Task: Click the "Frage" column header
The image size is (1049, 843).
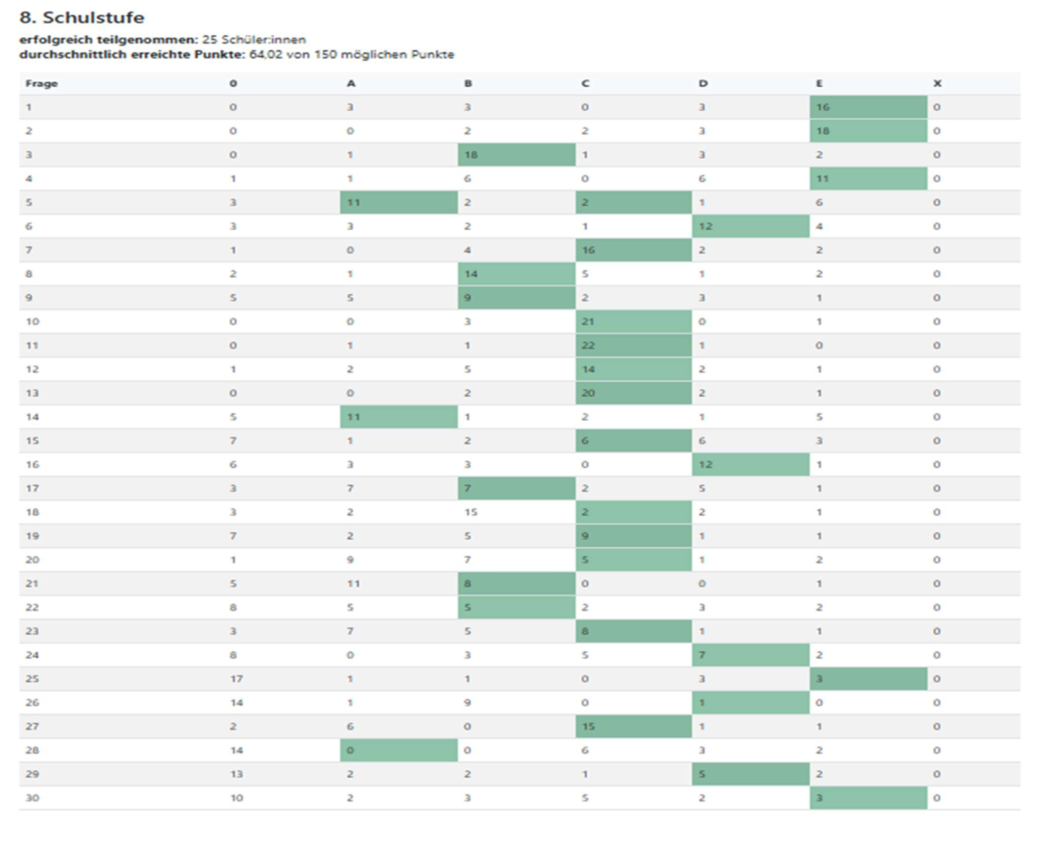Action: click(x=42, y=84)
